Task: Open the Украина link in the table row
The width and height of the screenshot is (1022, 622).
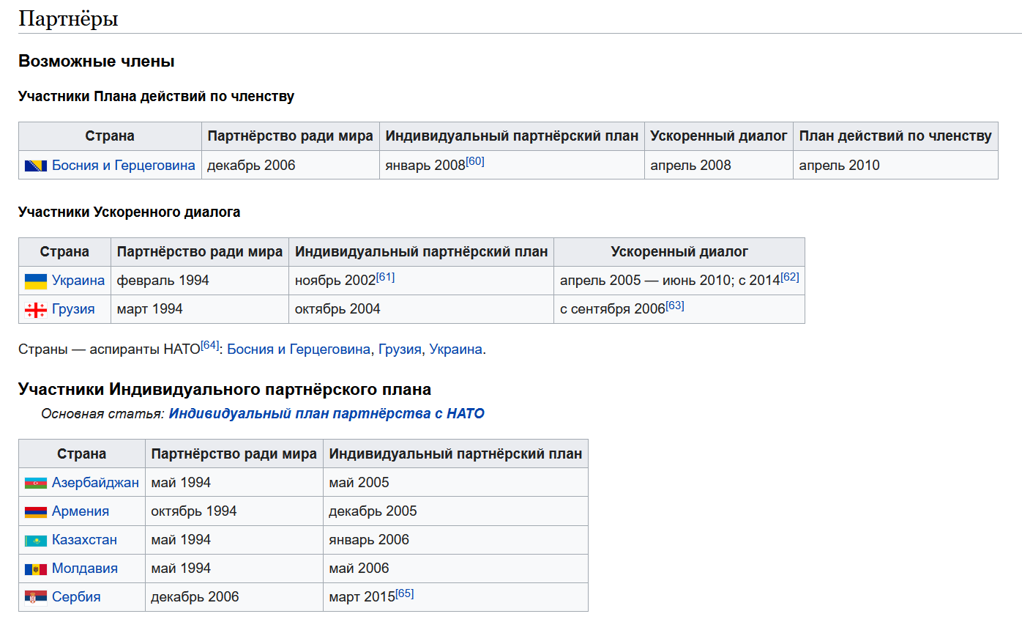Action: (78, 281)
